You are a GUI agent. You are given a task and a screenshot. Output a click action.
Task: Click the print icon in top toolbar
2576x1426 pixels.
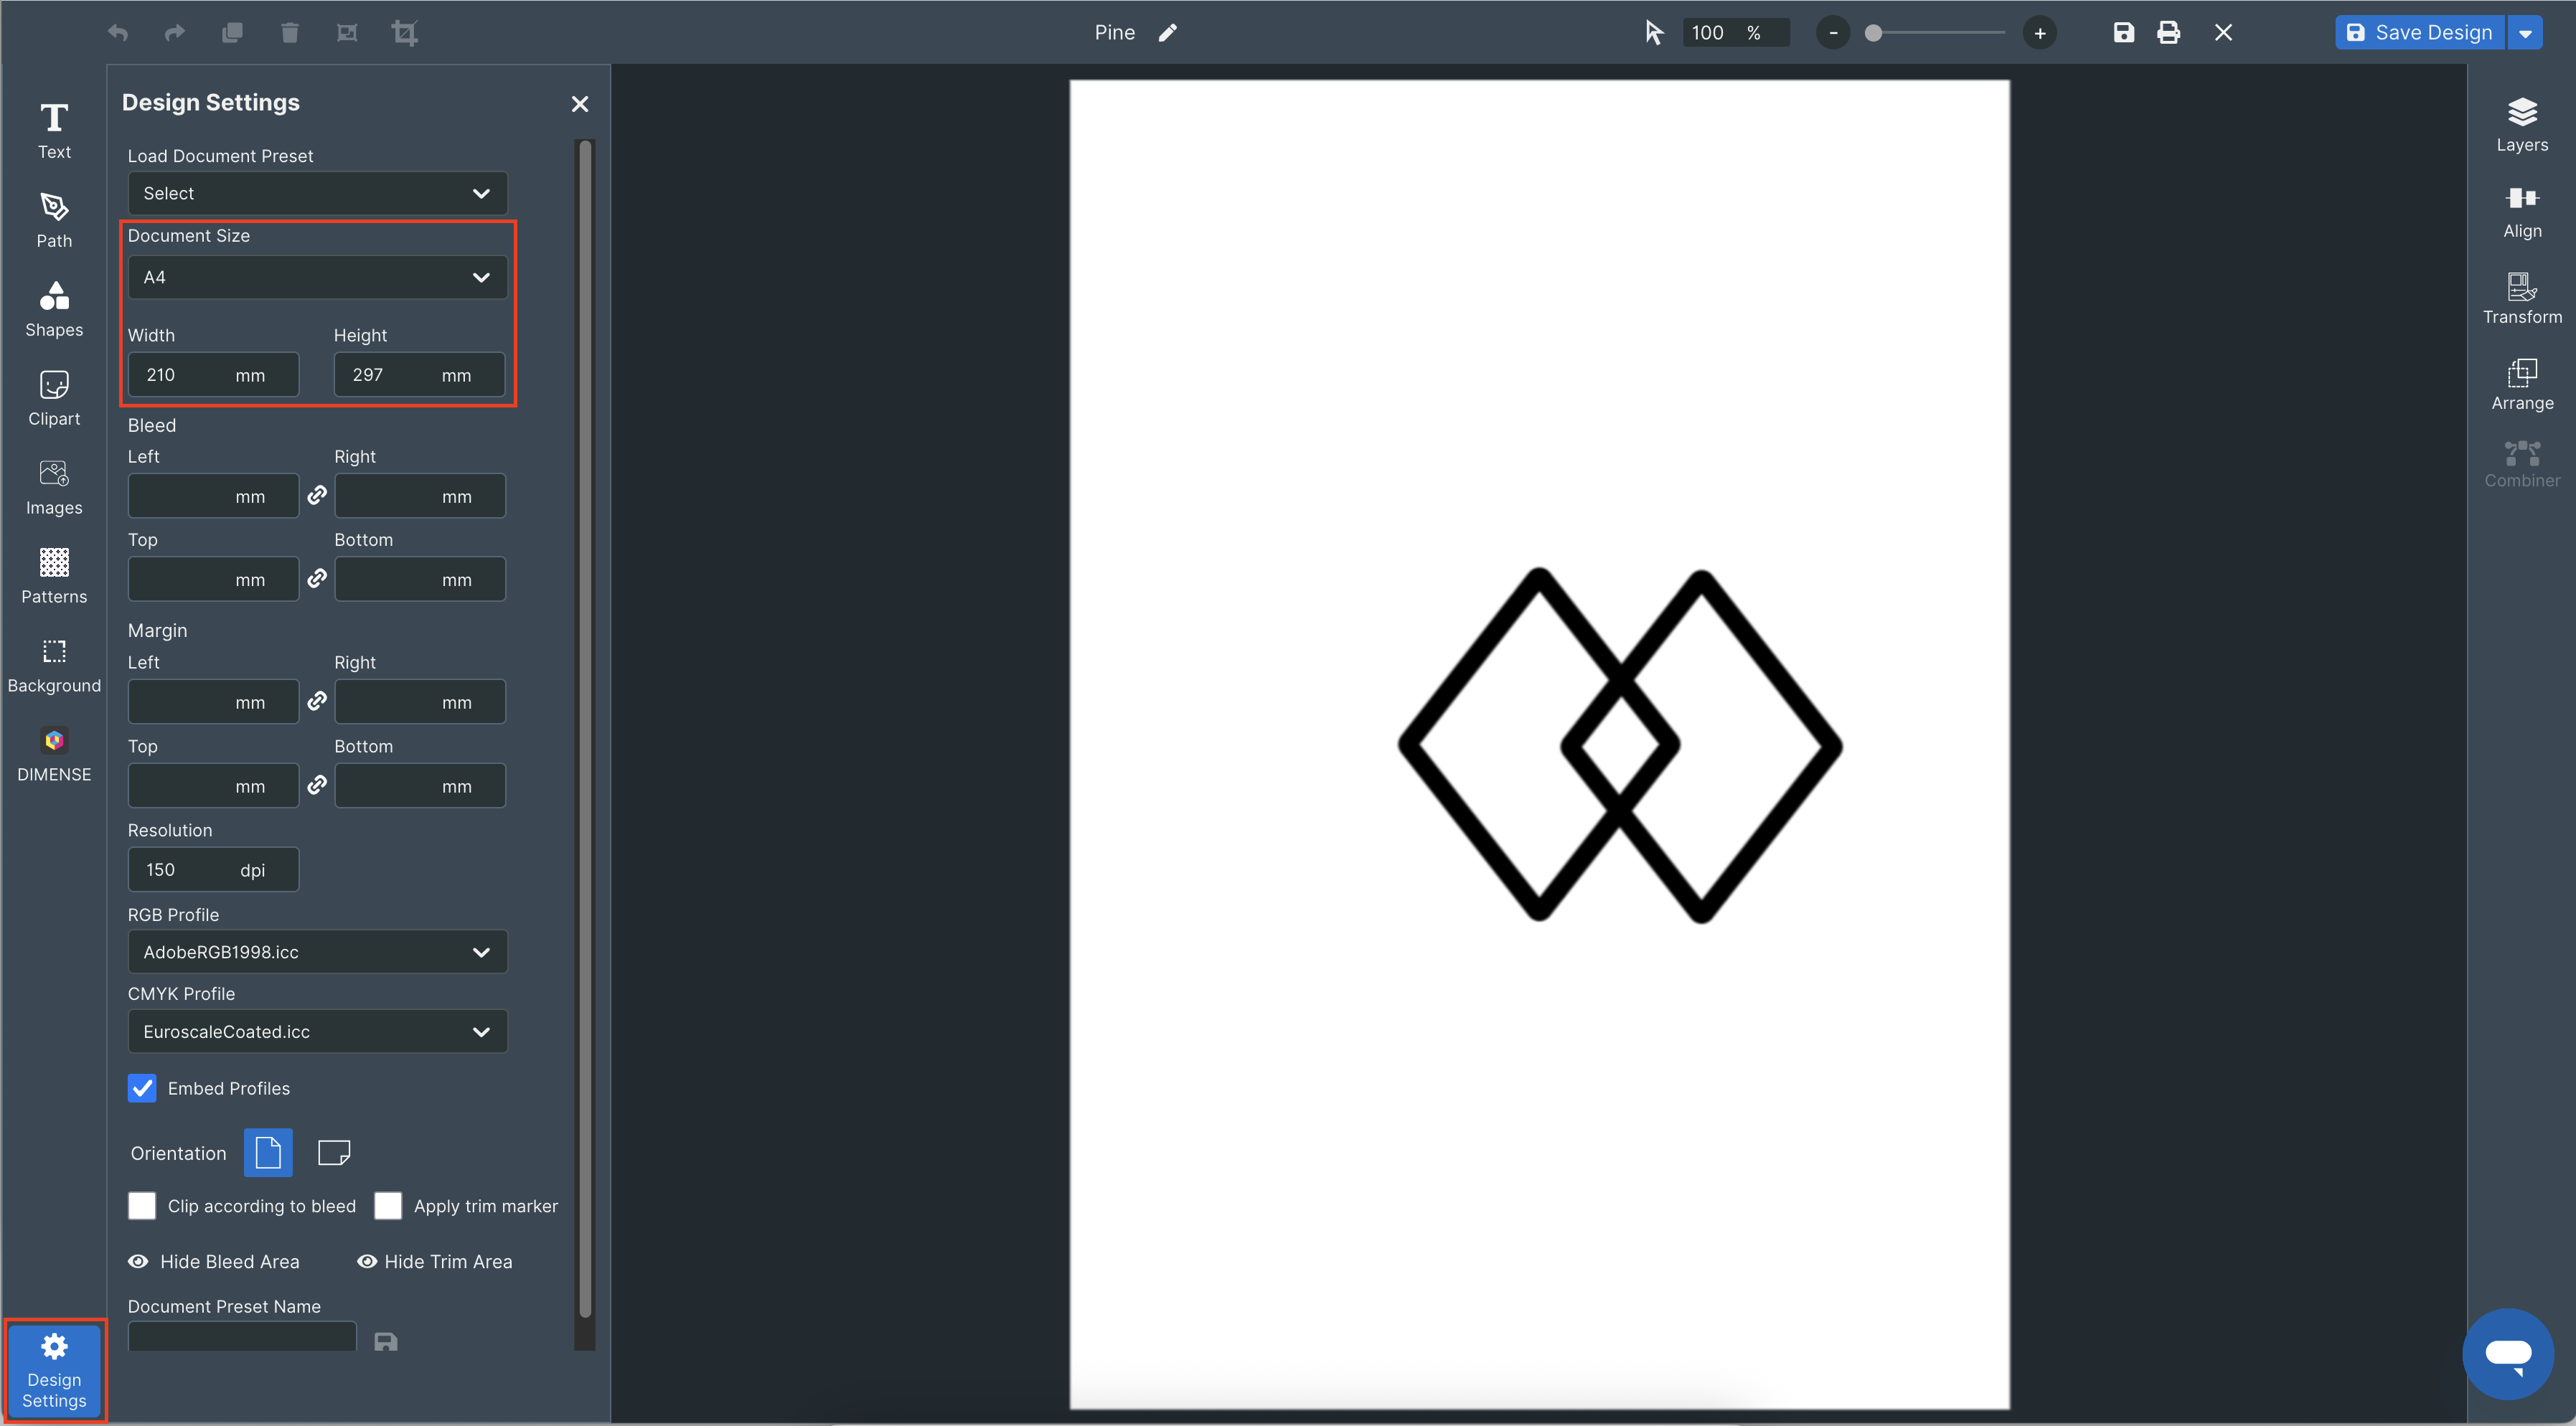coord(2168,33)
